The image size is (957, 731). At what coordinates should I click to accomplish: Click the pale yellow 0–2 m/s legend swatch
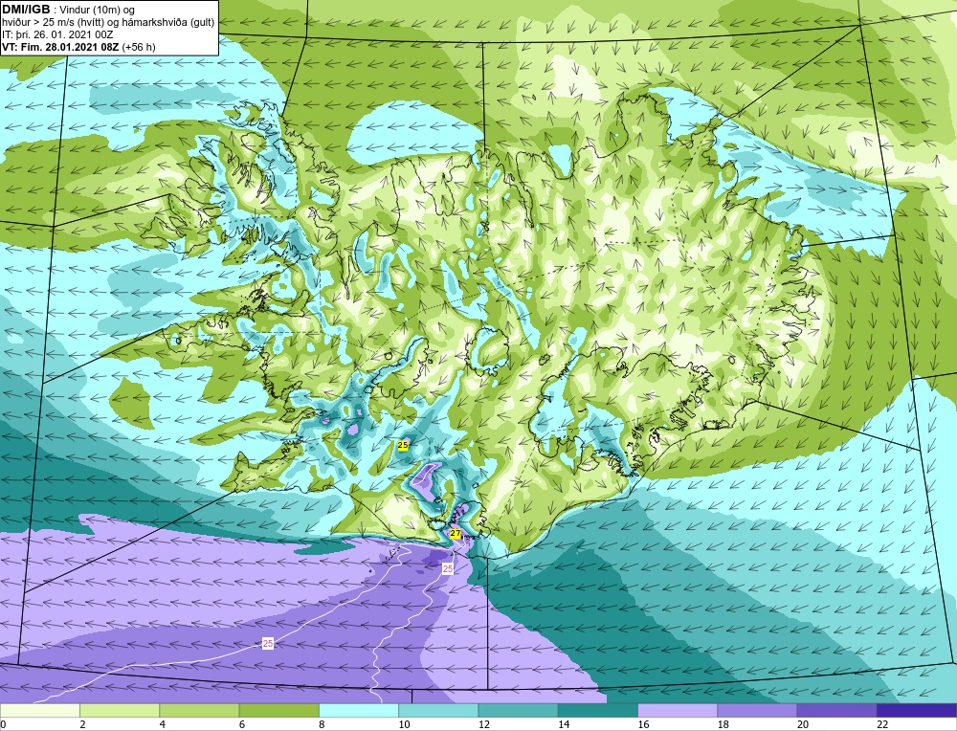coord(39,710)
